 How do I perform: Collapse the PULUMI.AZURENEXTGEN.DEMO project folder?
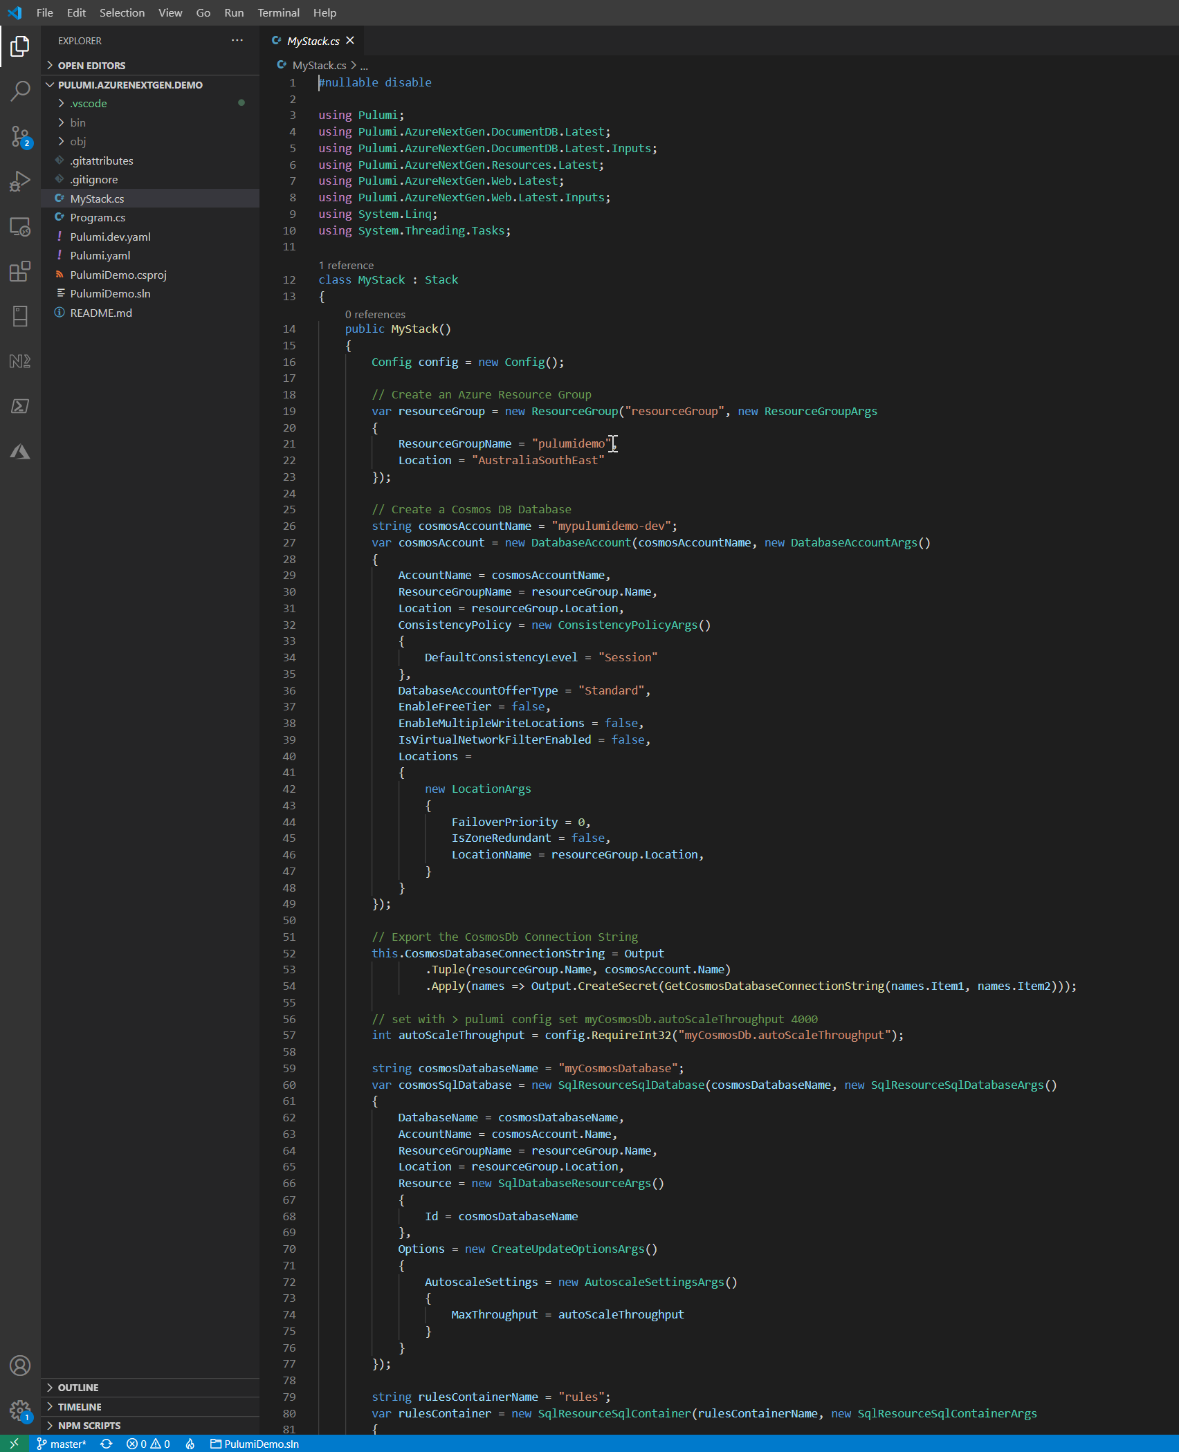coord(129,85)
